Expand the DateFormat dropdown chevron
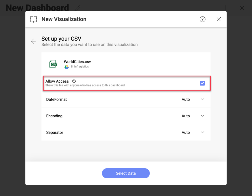Screen dimensions: 252x196 tap(202, 99)
